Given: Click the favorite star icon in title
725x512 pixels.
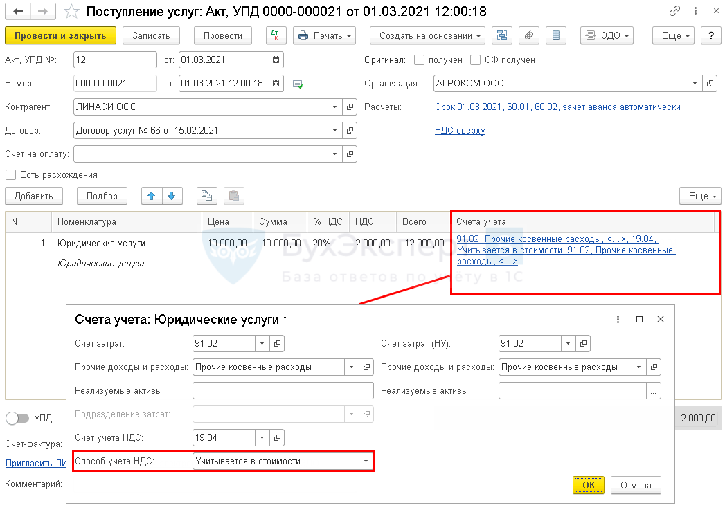Looking at the screenshot, I should tap(71, 12).
